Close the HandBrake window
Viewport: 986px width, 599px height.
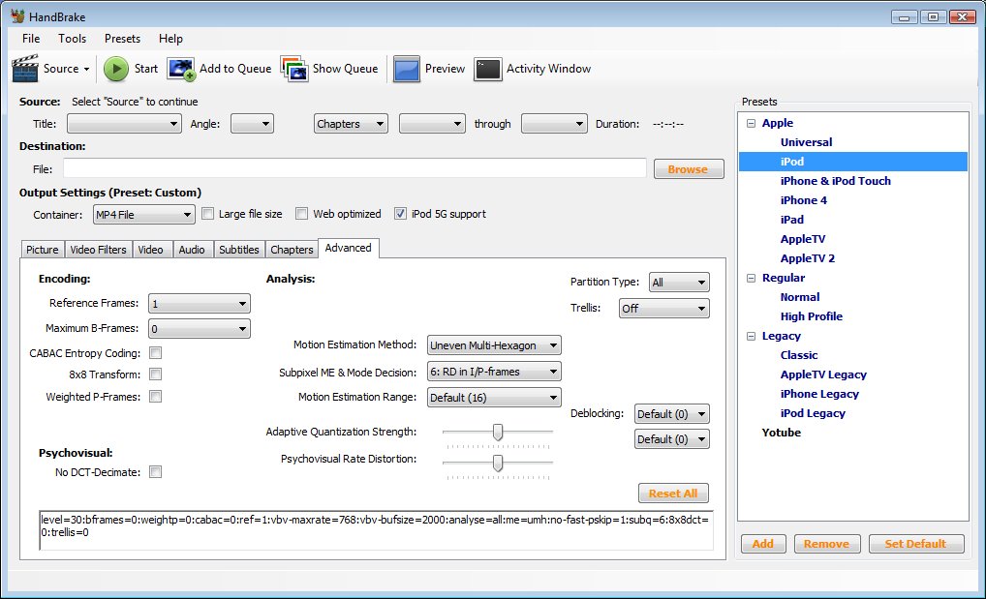(x=962, y=17)
